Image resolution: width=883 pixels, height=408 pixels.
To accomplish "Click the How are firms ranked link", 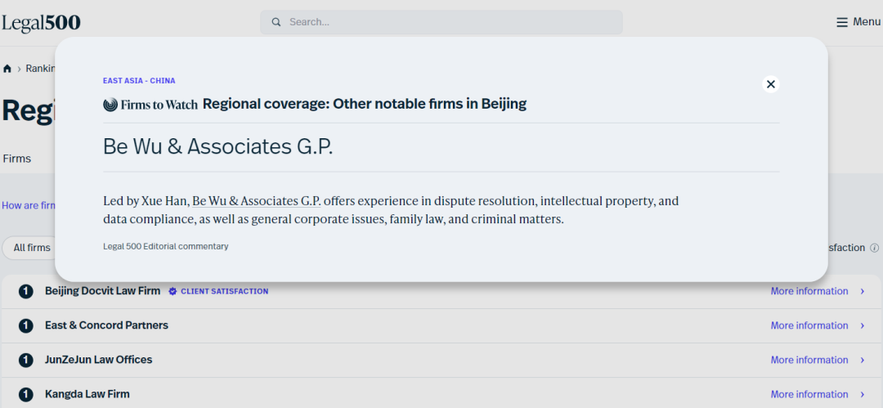I will pos(29,205).
